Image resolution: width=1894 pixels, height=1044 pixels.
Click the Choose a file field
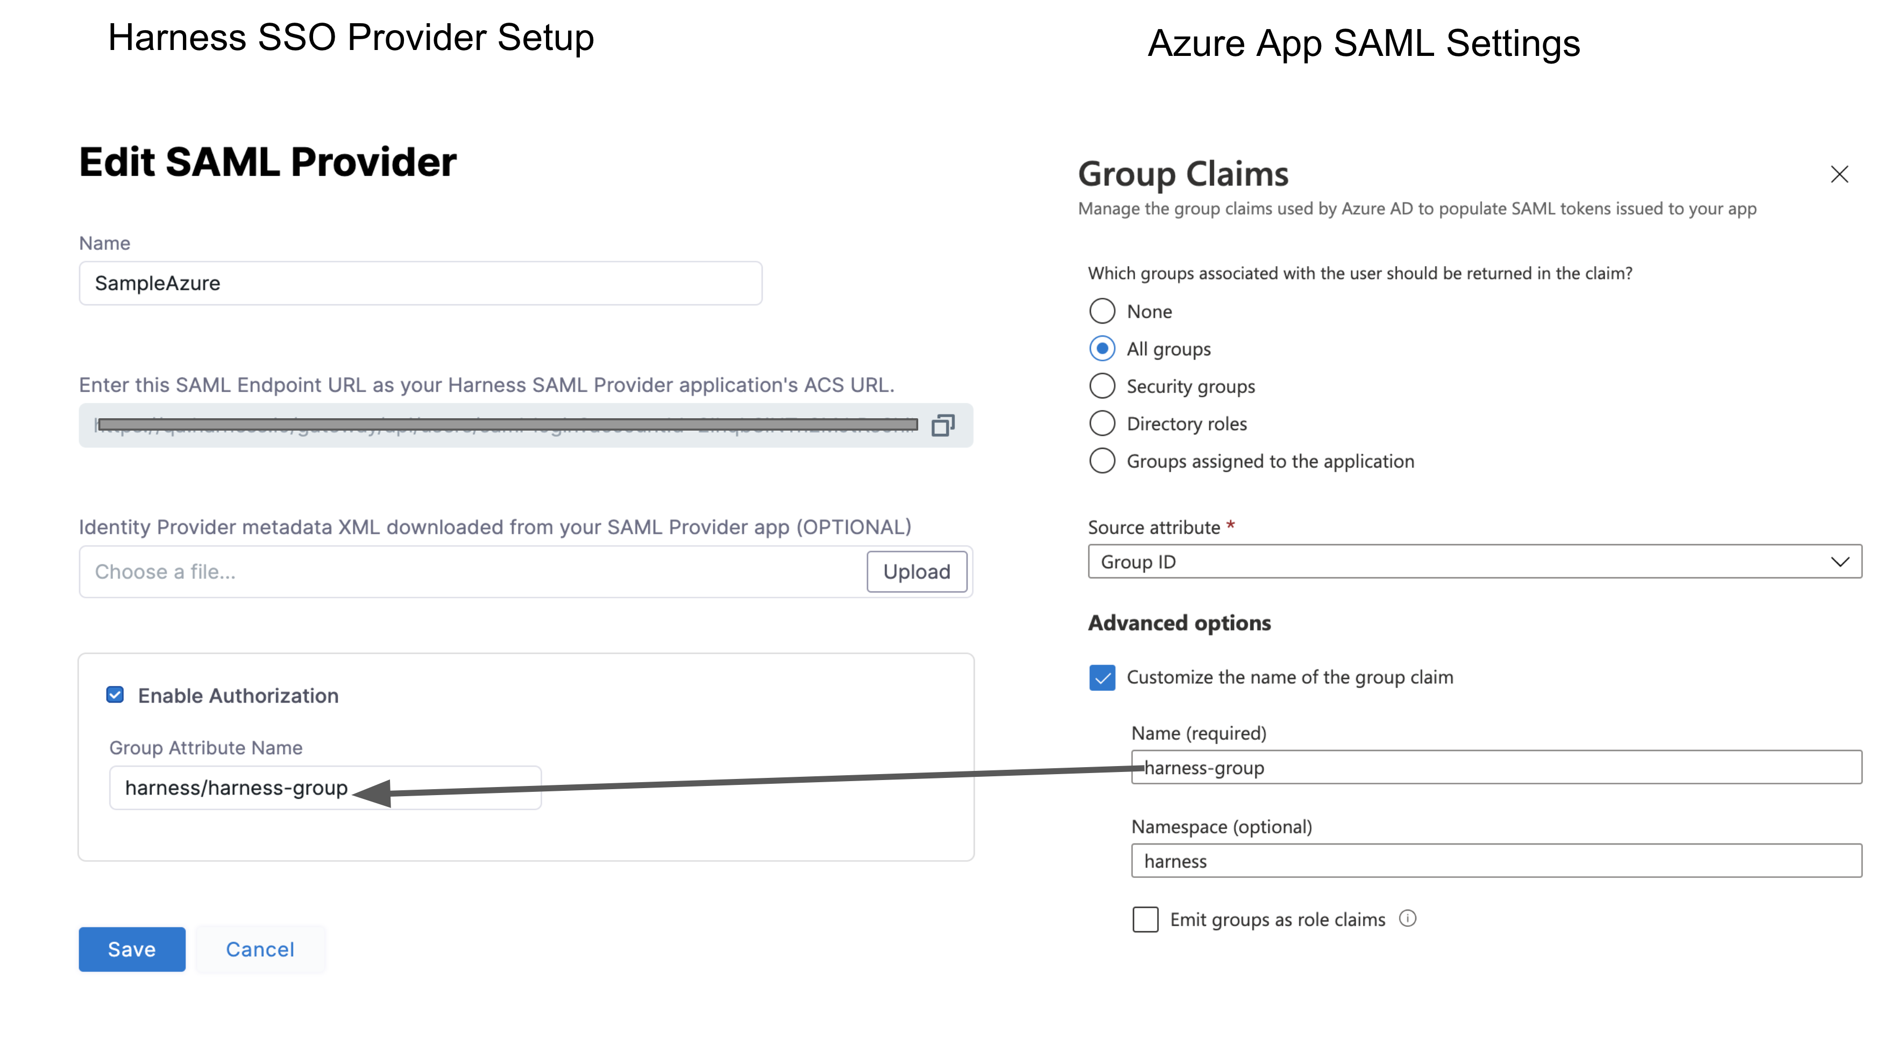click(x=471, y=571)
